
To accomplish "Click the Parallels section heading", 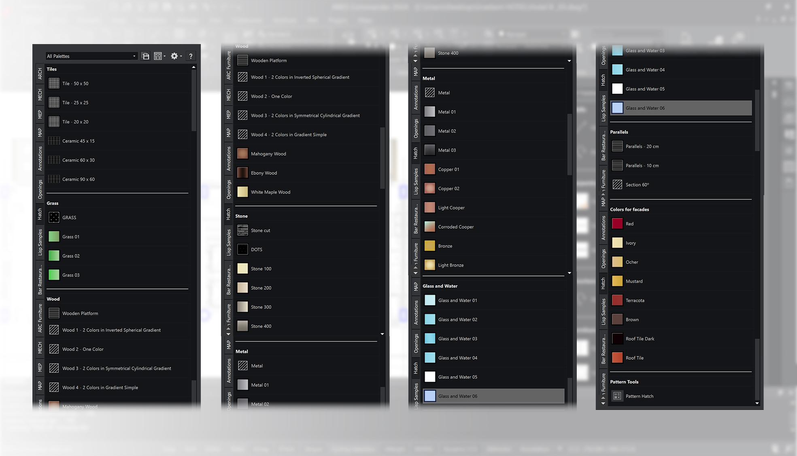I will pyautogui.click(x=619, y=132).
